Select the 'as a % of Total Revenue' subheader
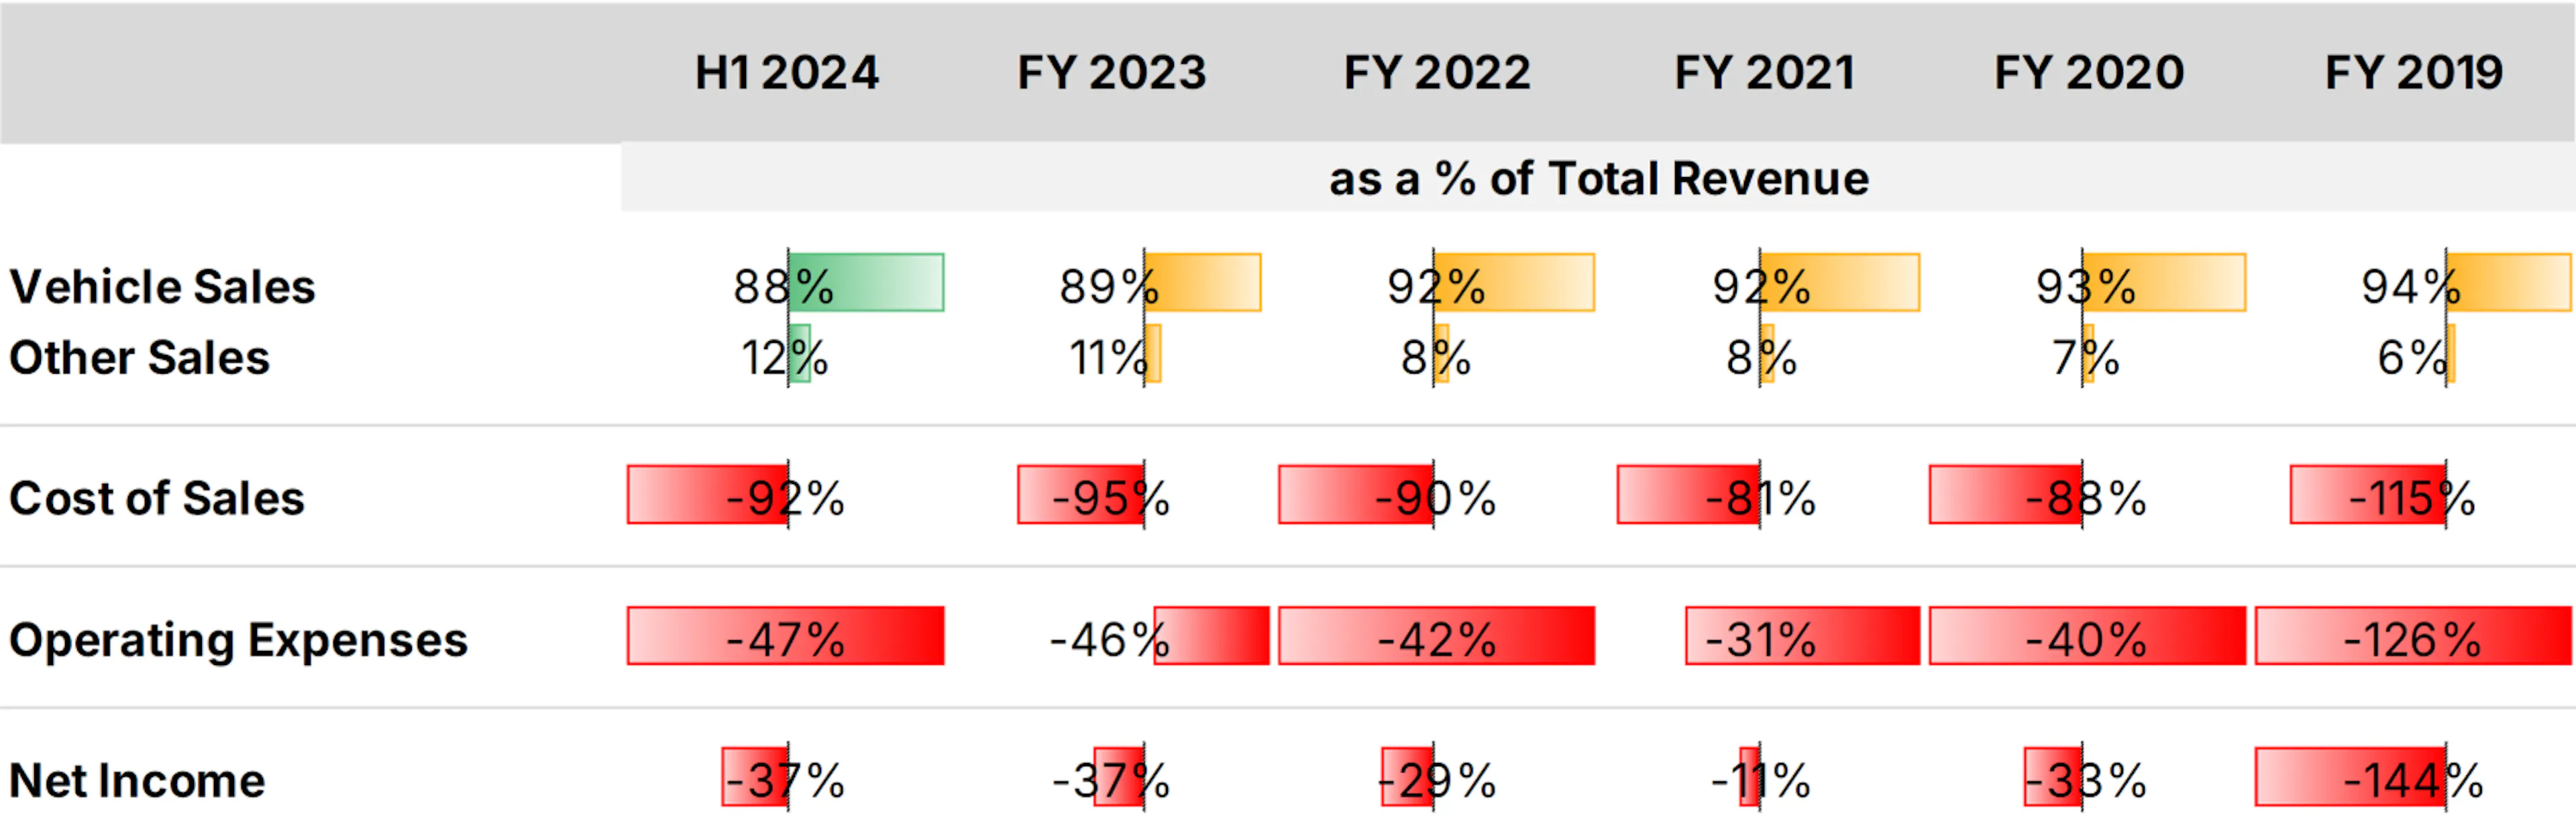The width and height of the screenshot is (2576, 816). click(1598, 179)
